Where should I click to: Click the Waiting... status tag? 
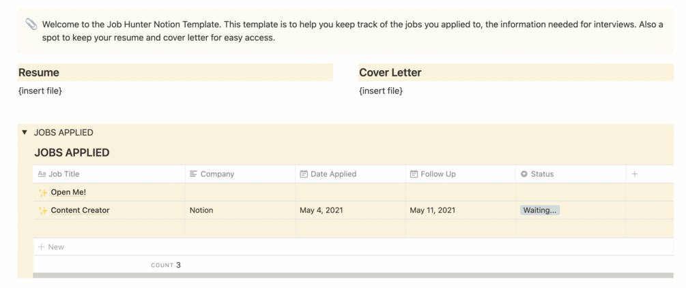coord(540,211)
